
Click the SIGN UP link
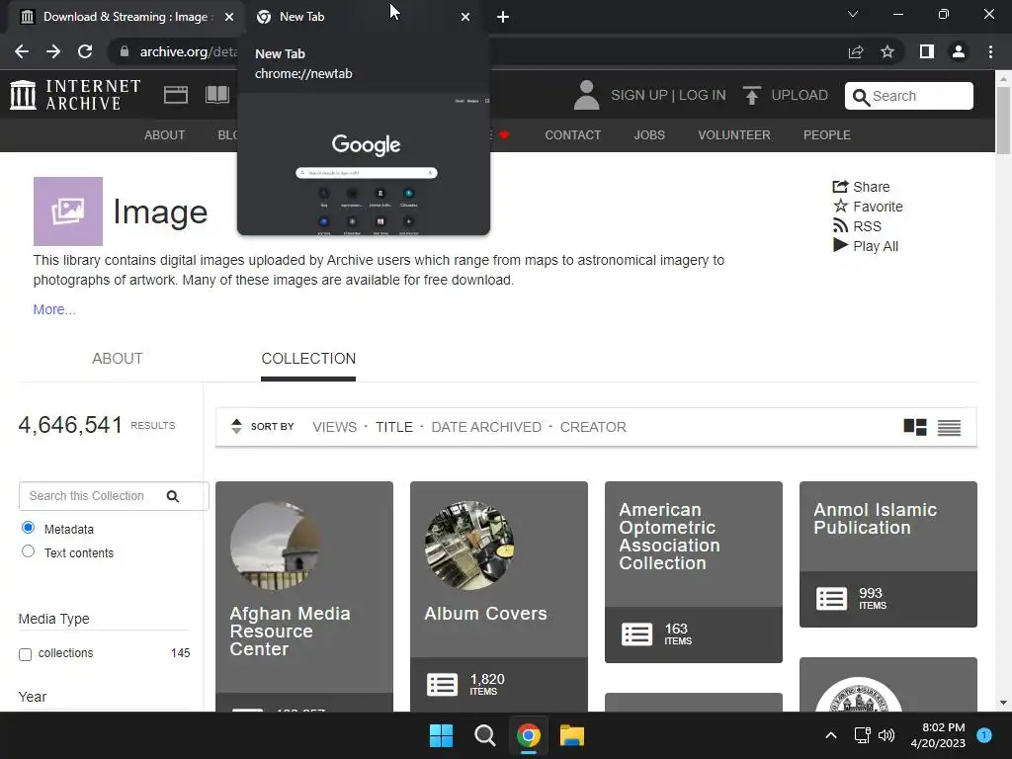tap(639, 96)
